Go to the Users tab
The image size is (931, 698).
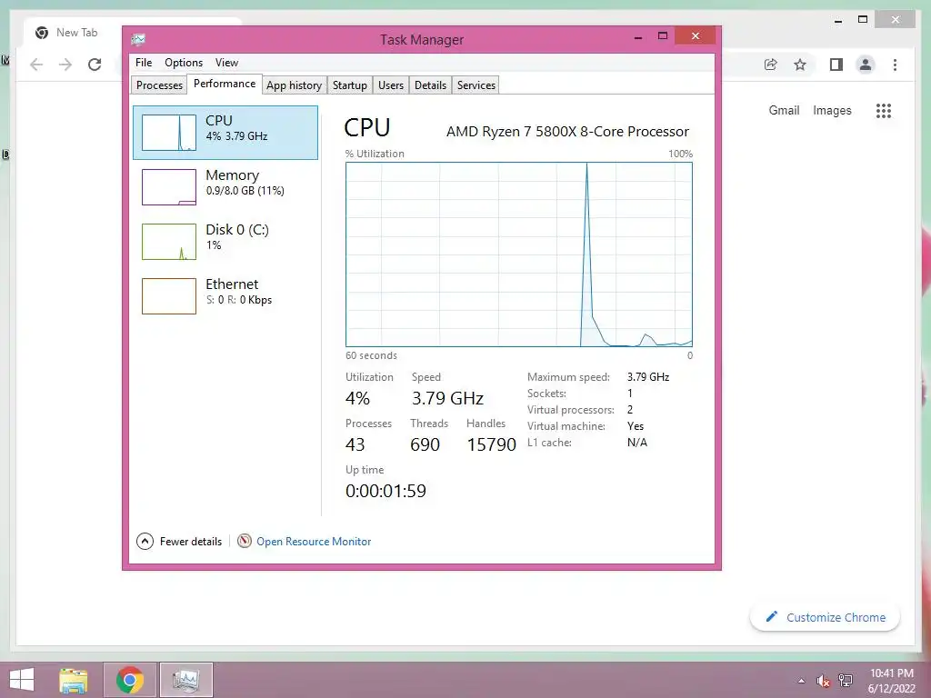391,85
